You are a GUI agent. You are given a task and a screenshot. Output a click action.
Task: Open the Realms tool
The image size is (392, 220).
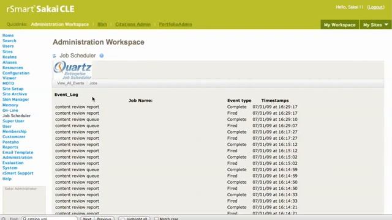(10, 57)
